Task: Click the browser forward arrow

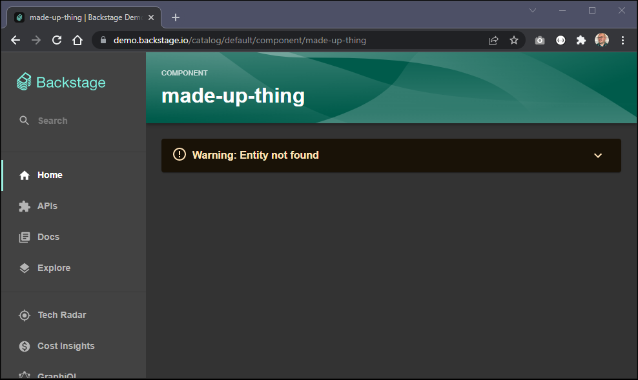Action: point(36,40)
